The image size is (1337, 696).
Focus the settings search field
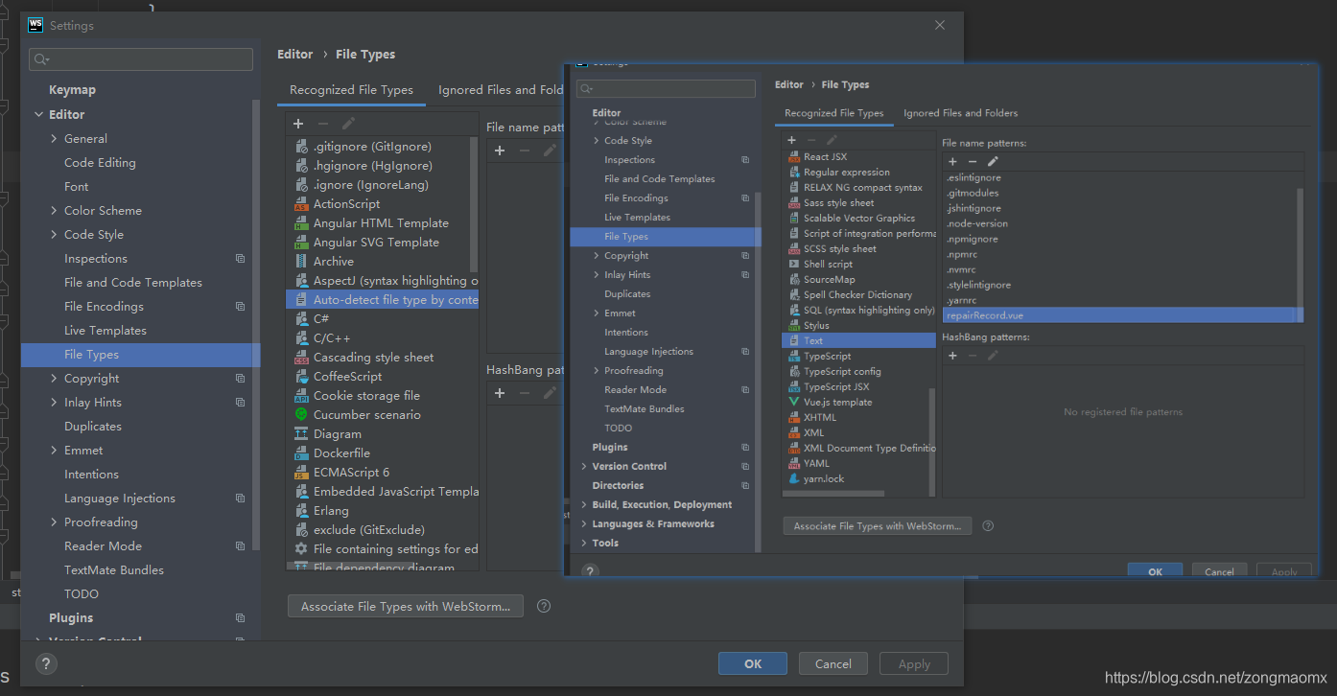click(x=141, y=59)
